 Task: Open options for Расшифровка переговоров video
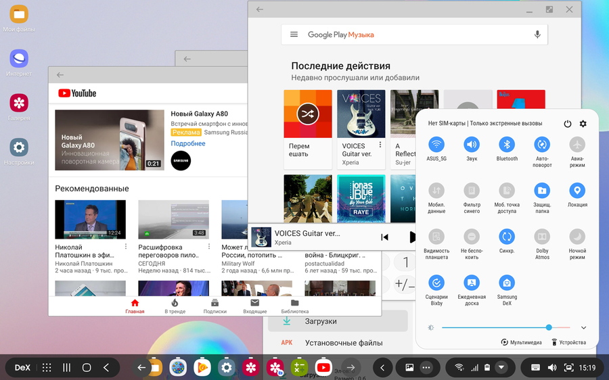coord(209,247)
